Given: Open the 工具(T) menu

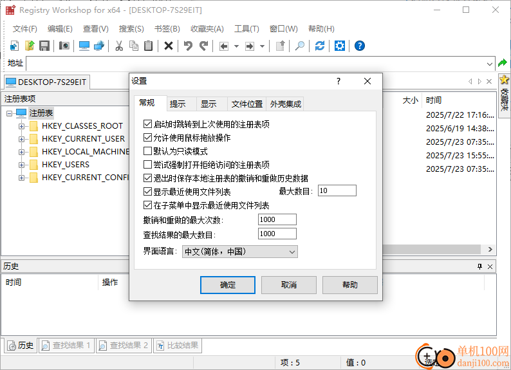Looking at the screenshot, I should pos(246,29).
